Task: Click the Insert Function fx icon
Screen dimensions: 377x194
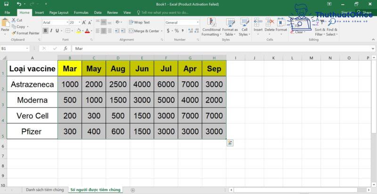Action: click(x=66, y=48)
